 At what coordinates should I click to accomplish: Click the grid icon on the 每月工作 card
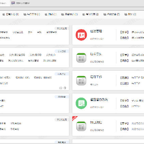pos(81,80)
